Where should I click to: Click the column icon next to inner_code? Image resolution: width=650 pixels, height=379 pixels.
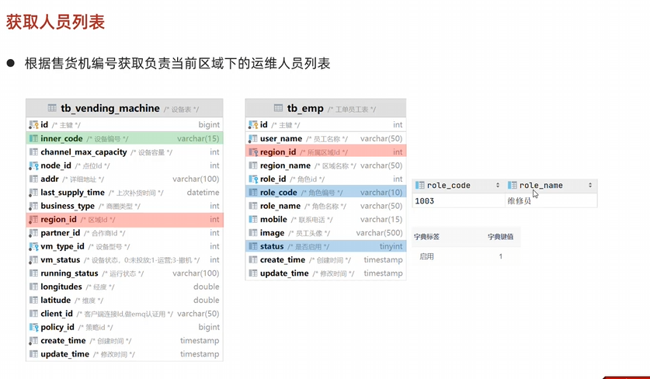(x=33, y=139)
